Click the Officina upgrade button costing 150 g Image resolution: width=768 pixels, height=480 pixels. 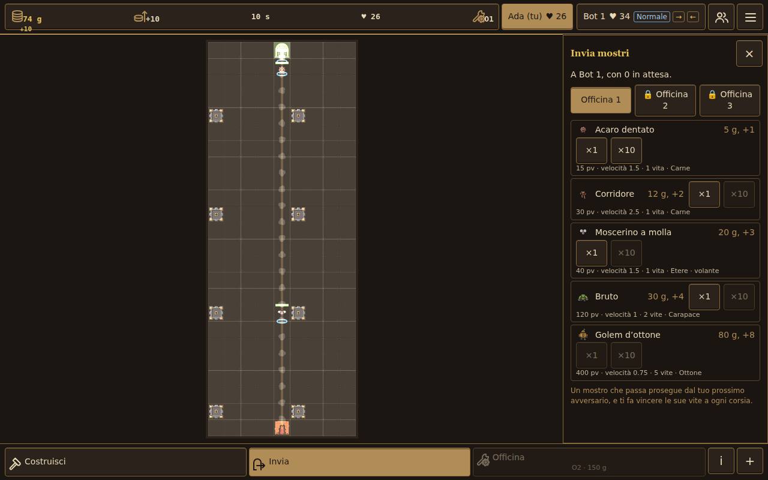(x=589, y=461)
